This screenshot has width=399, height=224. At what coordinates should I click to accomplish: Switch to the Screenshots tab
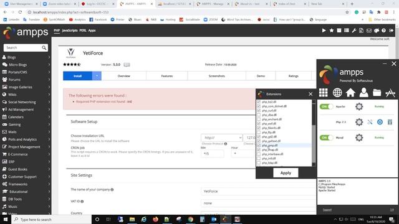217,76
